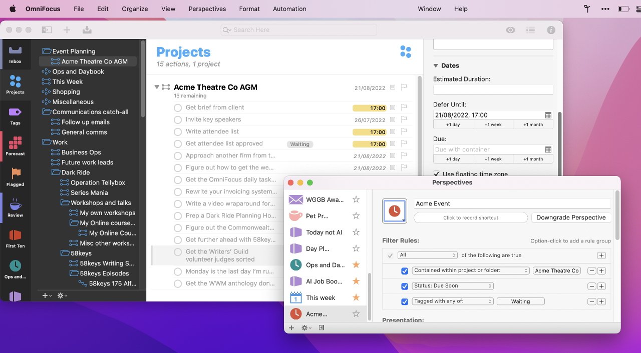
Task: Open the Perspectives menu
Action: pos(207,9)
